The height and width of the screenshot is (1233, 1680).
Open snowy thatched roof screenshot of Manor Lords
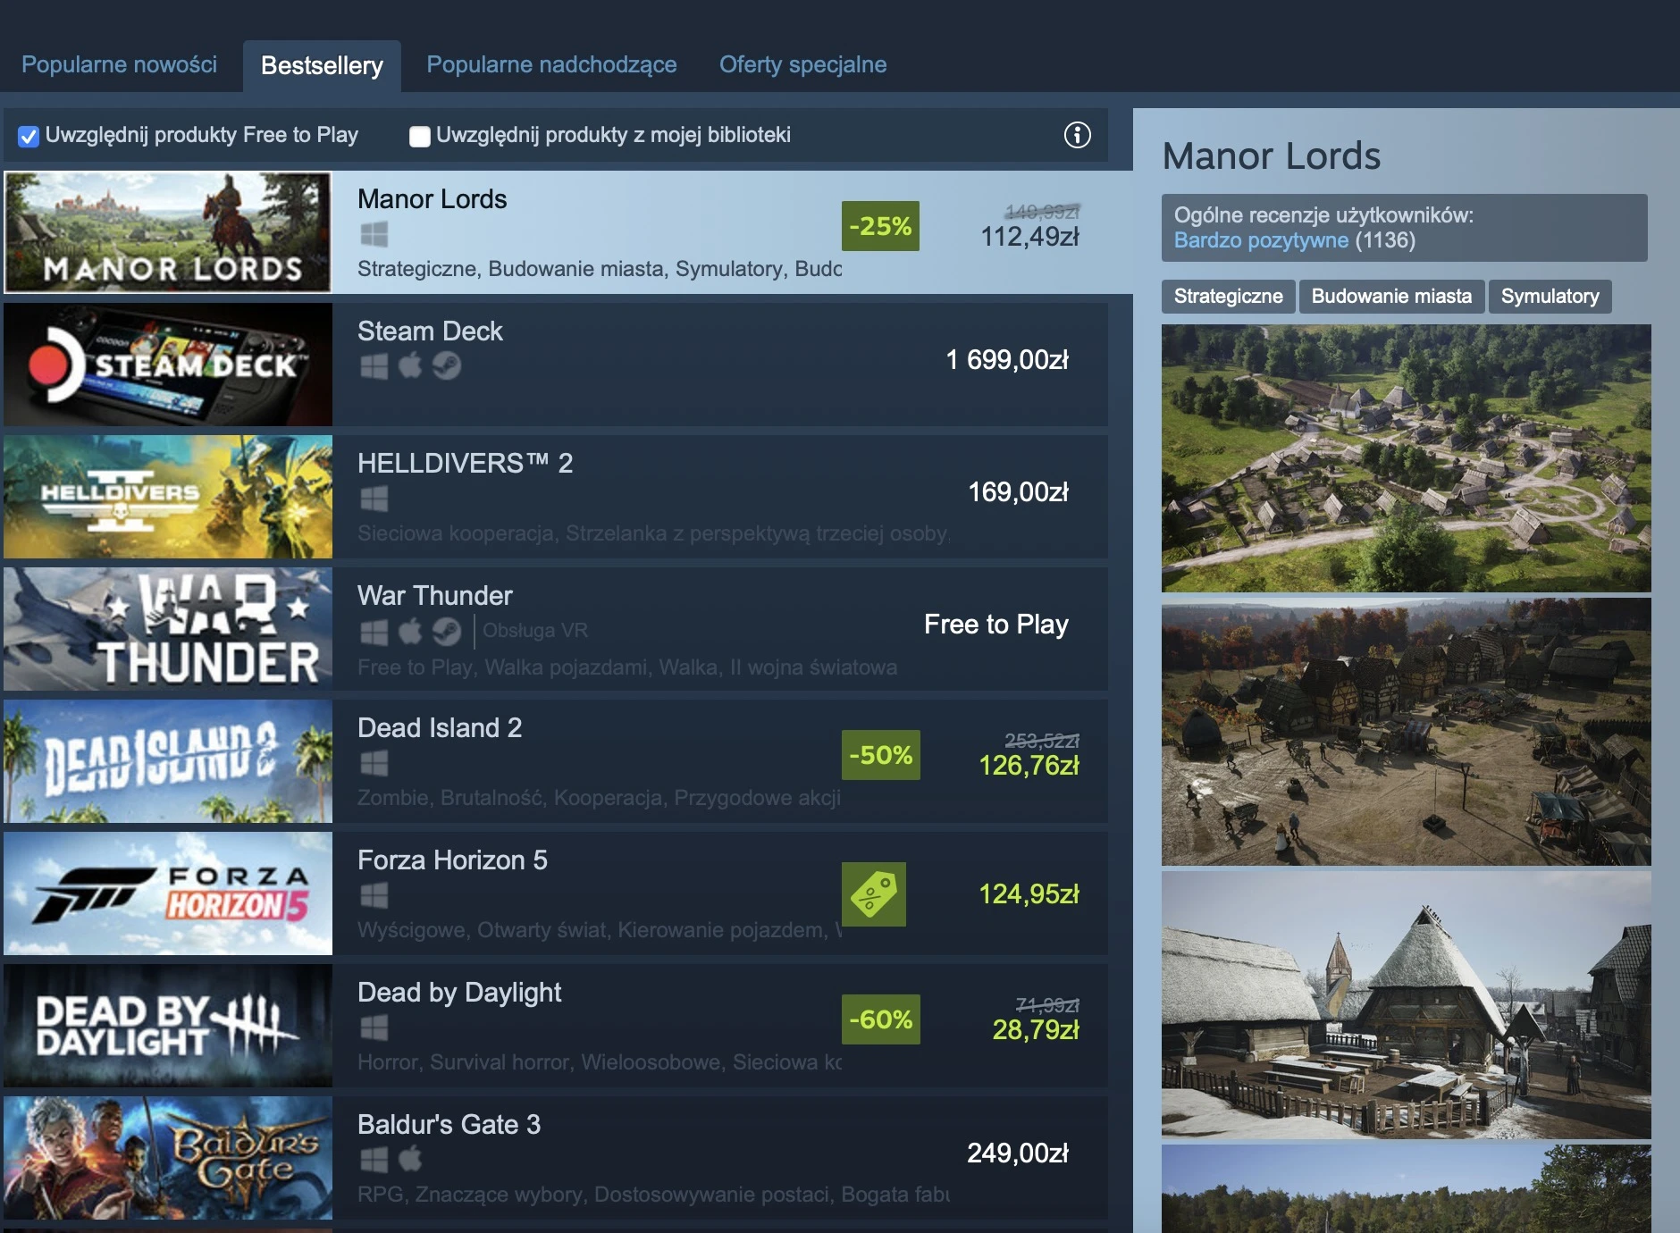pyautogui.click(x=1407, y=1005)
